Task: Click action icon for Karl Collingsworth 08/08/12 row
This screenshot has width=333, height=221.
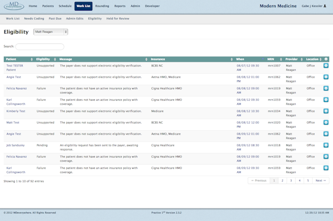Action: (326, 100)
